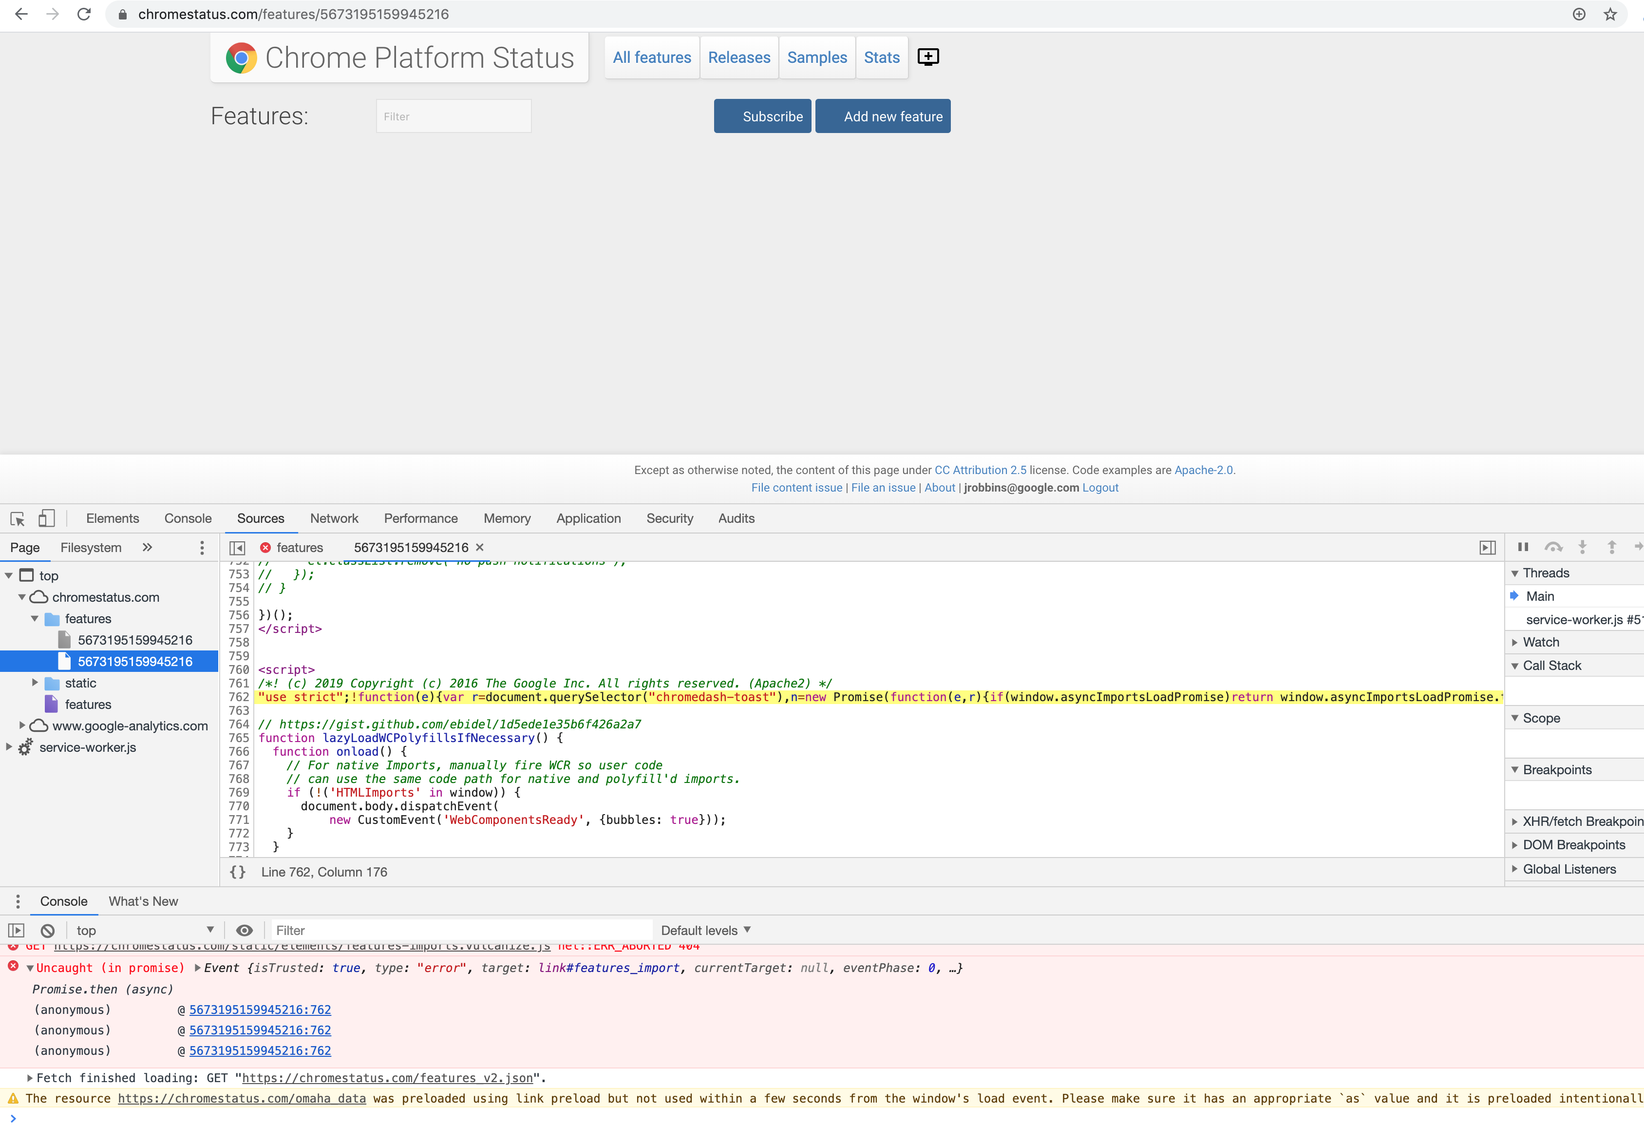Expand www.google-analytics.com in the tree

pyautogui.click(x=22, y=725)
